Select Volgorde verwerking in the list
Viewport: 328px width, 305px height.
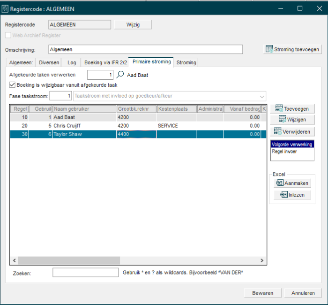coord(291,145)
